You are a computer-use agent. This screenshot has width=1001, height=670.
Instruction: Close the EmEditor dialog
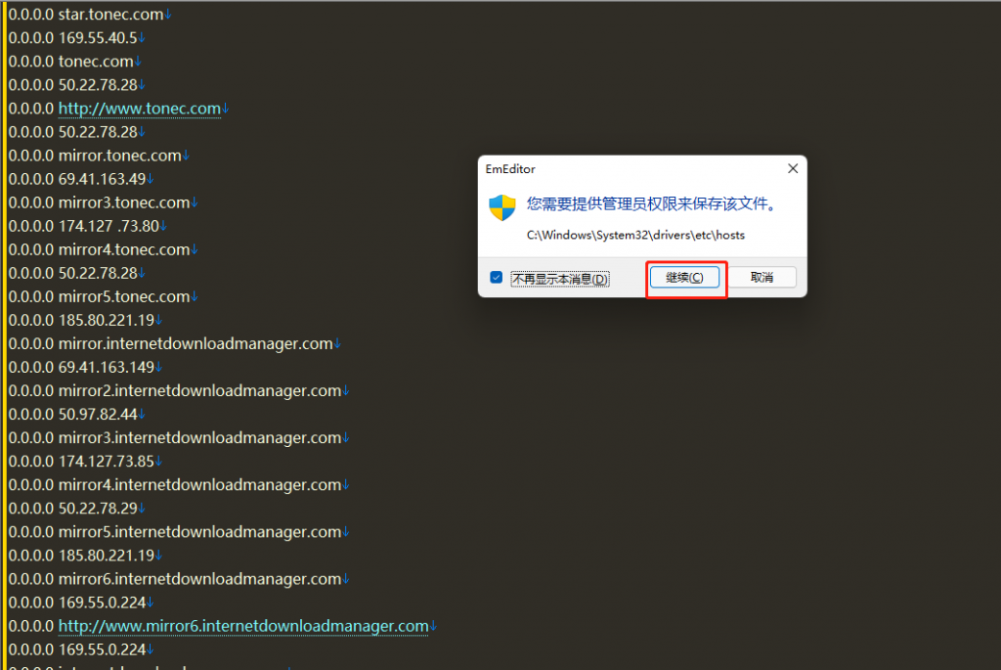point(792,168)
